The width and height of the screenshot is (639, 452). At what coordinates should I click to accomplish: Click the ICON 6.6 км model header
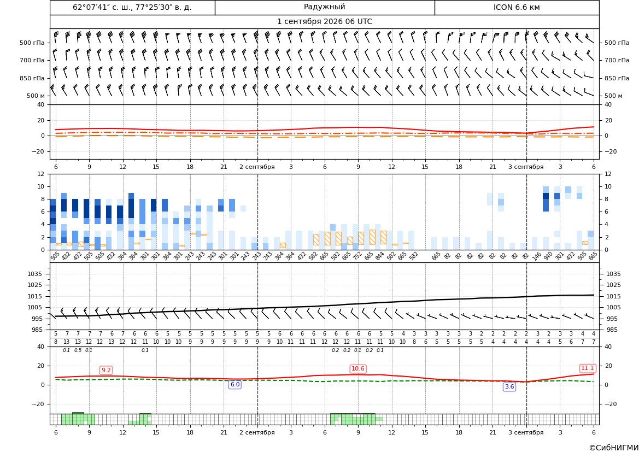point(517,7)
